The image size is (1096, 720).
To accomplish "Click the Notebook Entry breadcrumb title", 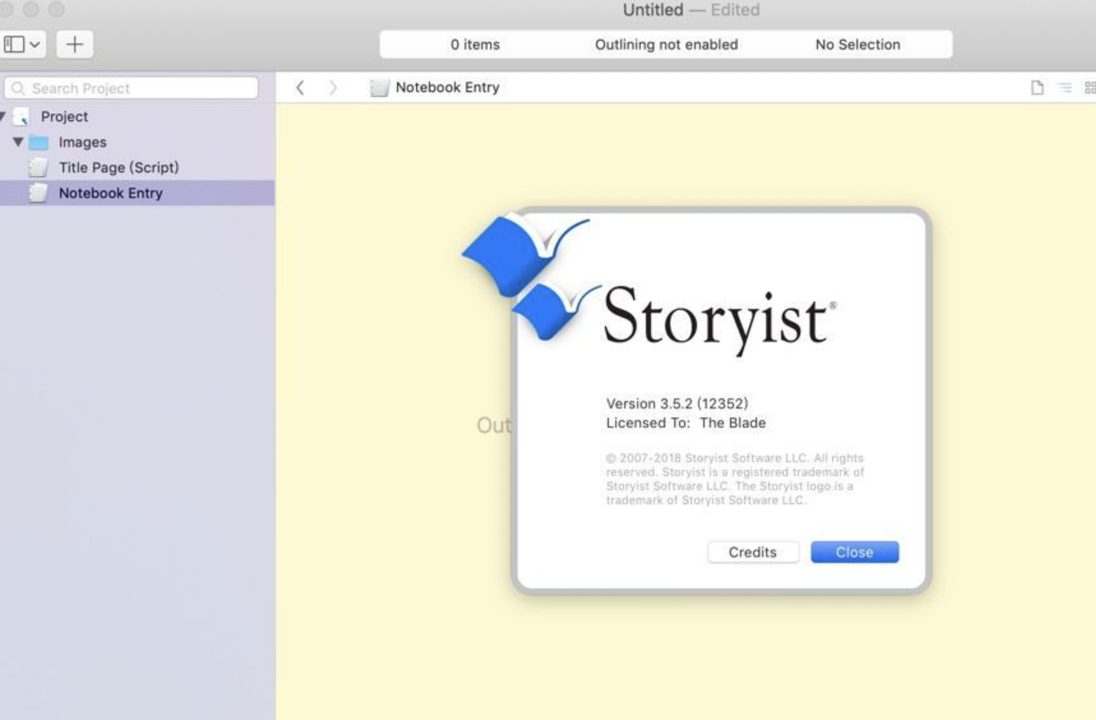I will (x=447, y=87).
